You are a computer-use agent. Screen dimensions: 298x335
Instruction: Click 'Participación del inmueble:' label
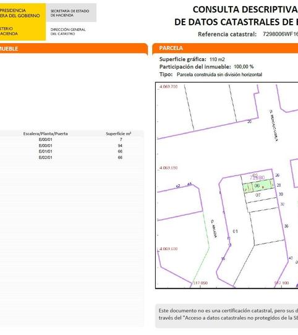[195, 67]
